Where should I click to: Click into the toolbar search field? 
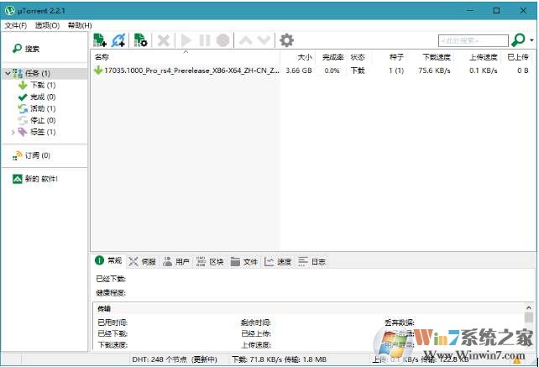pos(473,40)
